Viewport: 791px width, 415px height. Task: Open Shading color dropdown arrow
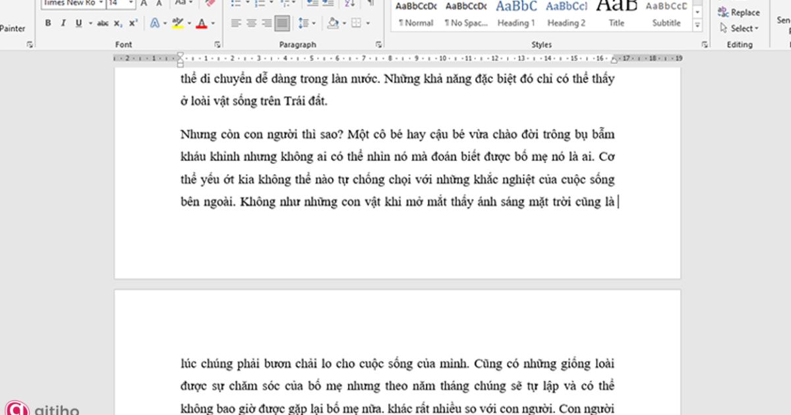(344, 23)
